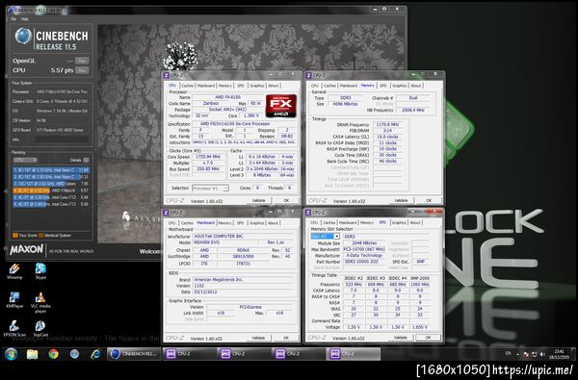Viewport: 578px width, 380px height.
Task: Click the Part Number DDR3 2000G field
Action: coord(363,262)
